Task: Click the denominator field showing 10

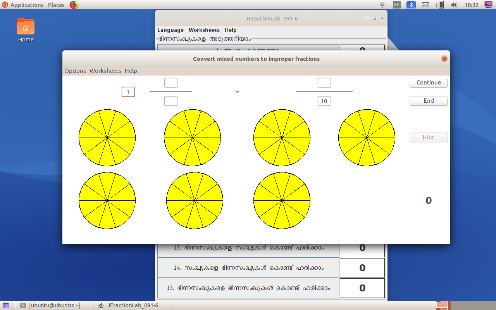Action: (324, 101)
